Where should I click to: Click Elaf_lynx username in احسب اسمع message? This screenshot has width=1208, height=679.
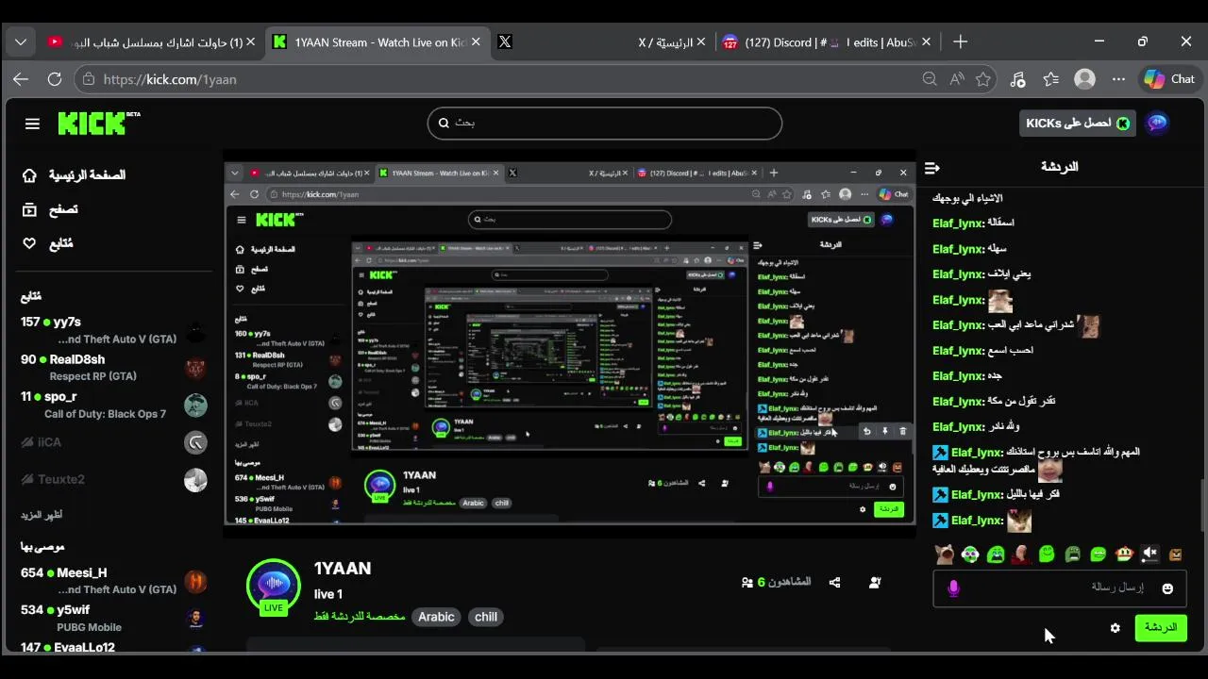click(958, 351)
